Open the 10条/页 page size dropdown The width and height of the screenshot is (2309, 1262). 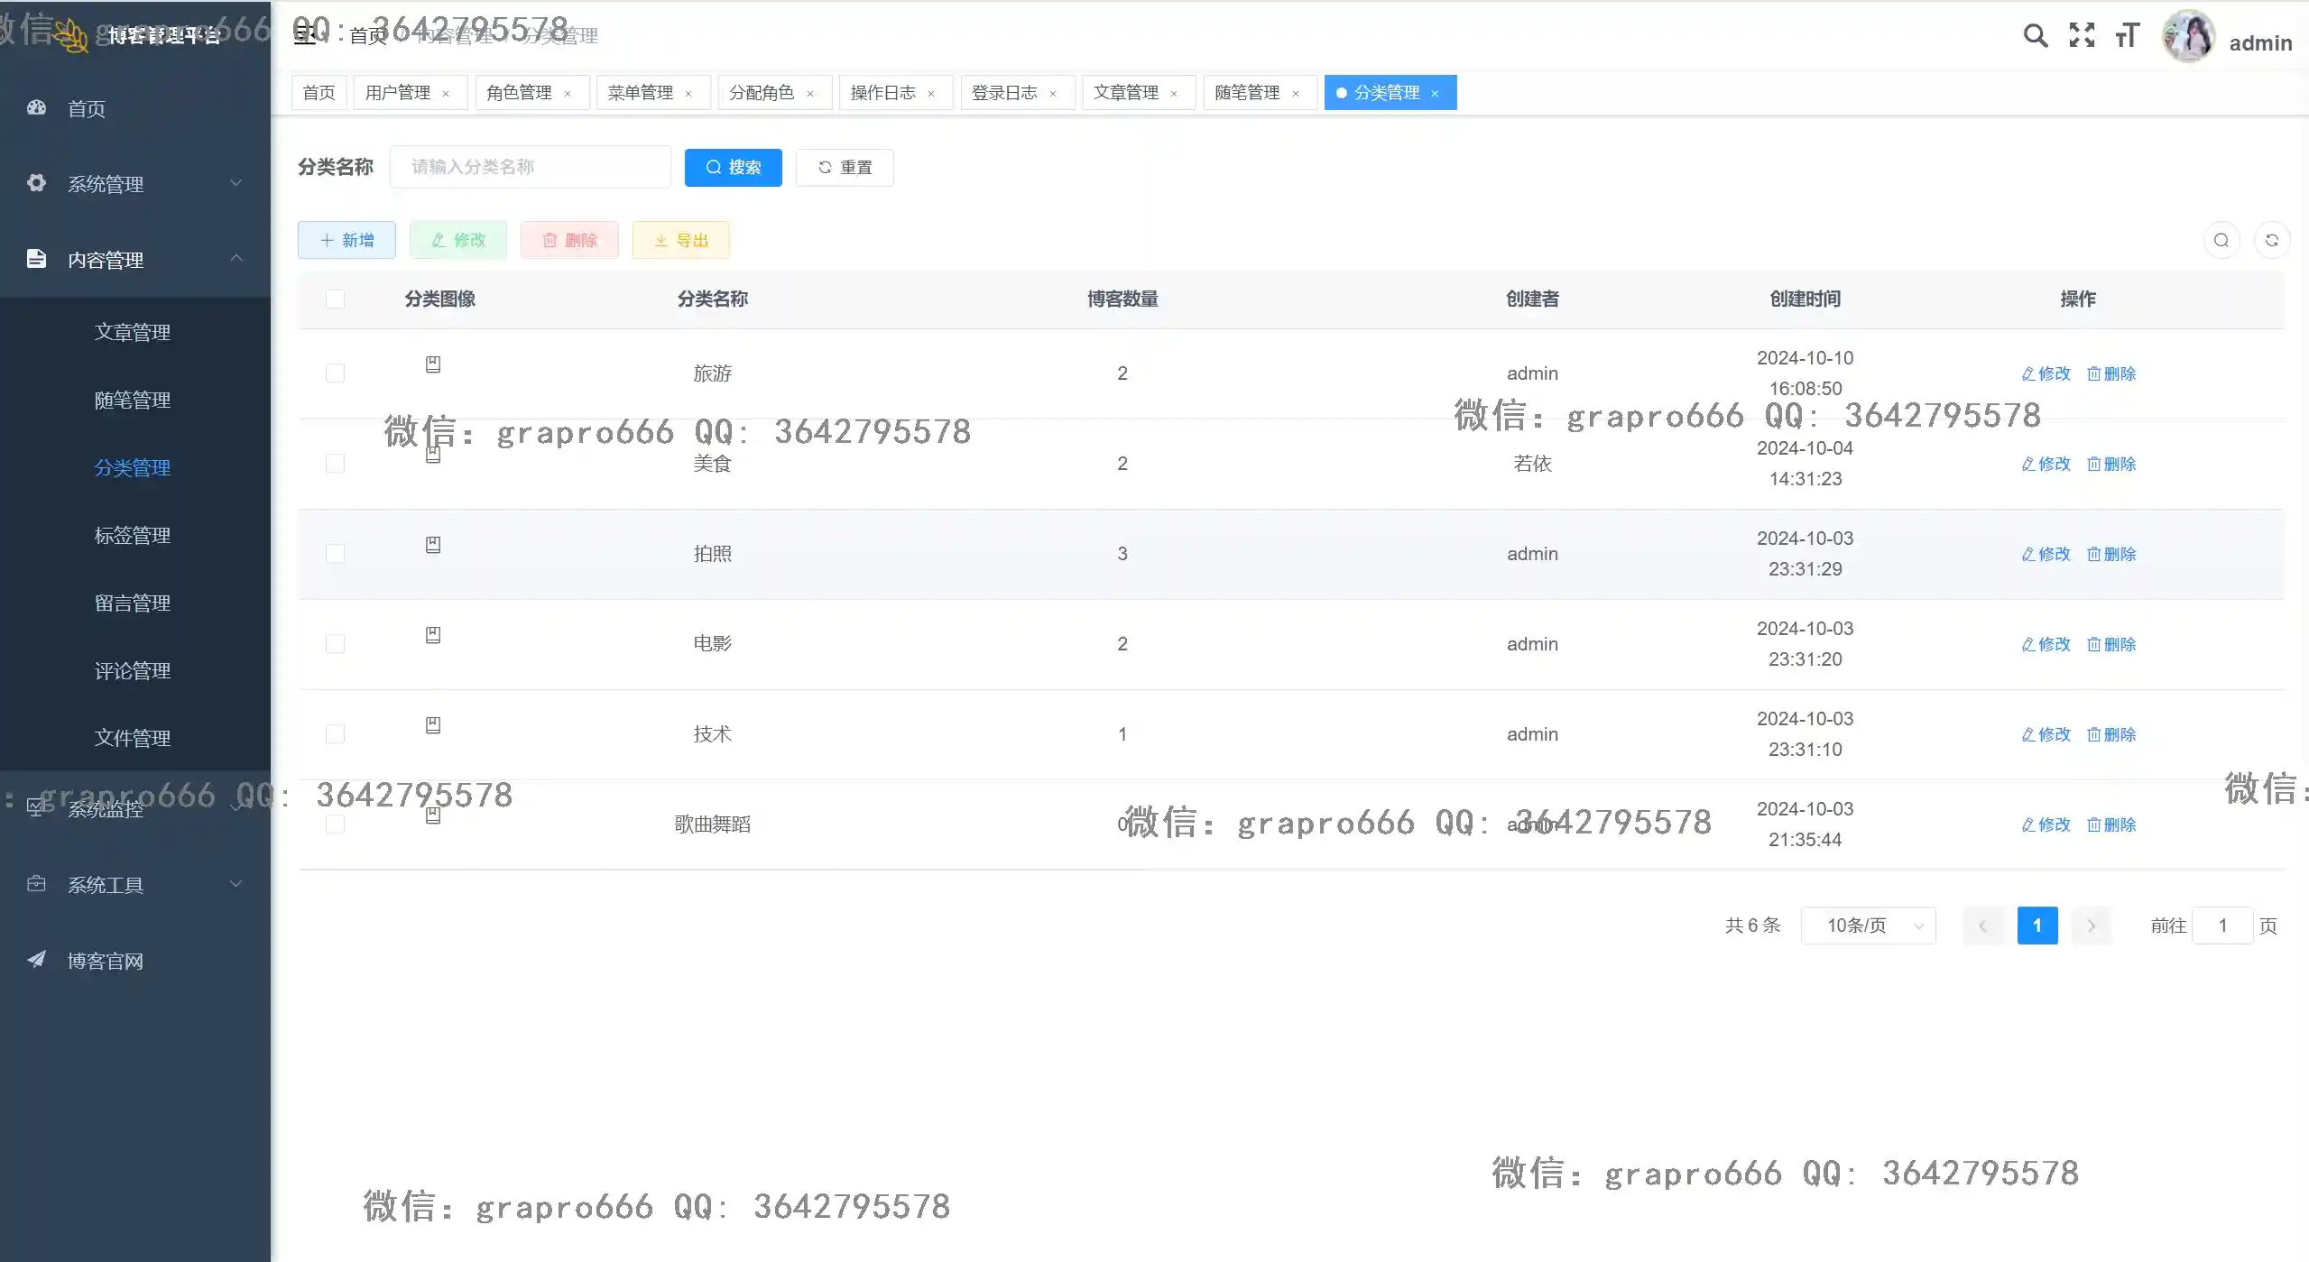pyautogui.click(x=1868, y=926)
